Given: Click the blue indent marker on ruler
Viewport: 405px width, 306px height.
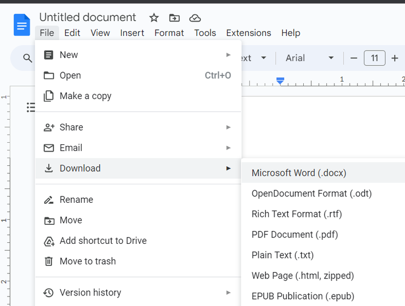Looking at the screenshot, I should pos(281,81).
